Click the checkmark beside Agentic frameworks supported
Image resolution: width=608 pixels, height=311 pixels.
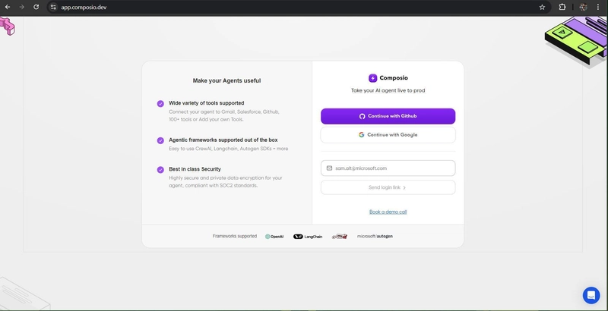pyautogui.click(x=160, y=140)
